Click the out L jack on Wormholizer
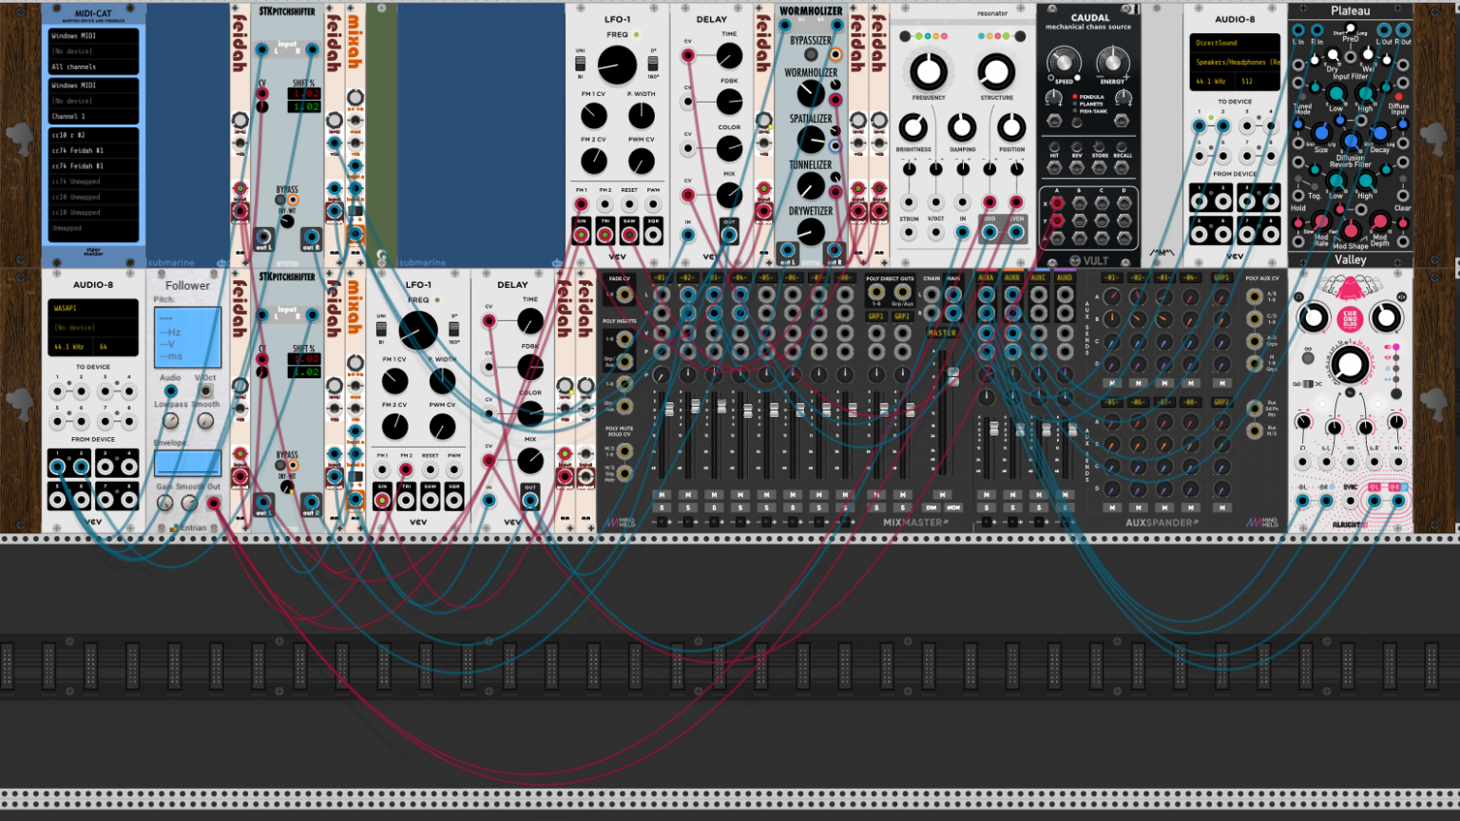Viewport: 1460px width, 821px height. click(788, 252)
